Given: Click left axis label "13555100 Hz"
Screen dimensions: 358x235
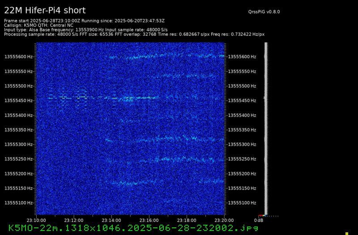Looking at the screenshot, I should pos(19,203).
